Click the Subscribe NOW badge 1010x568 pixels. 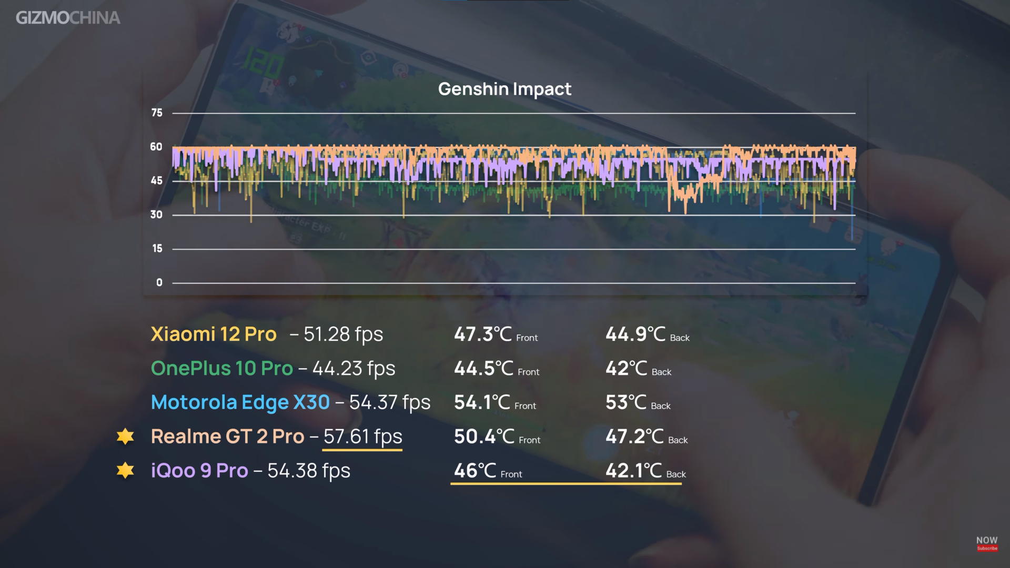(x=987, y=544)
